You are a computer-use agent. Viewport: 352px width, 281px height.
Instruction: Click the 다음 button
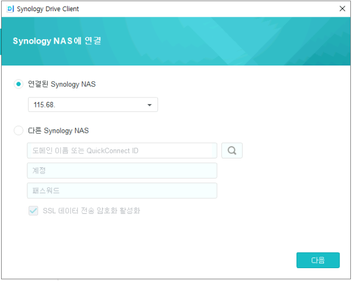(318, 260)
